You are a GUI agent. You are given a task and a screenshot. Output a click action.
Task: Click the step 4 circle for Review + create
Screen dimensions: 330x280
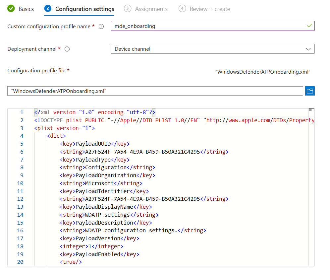click(182, 9)
